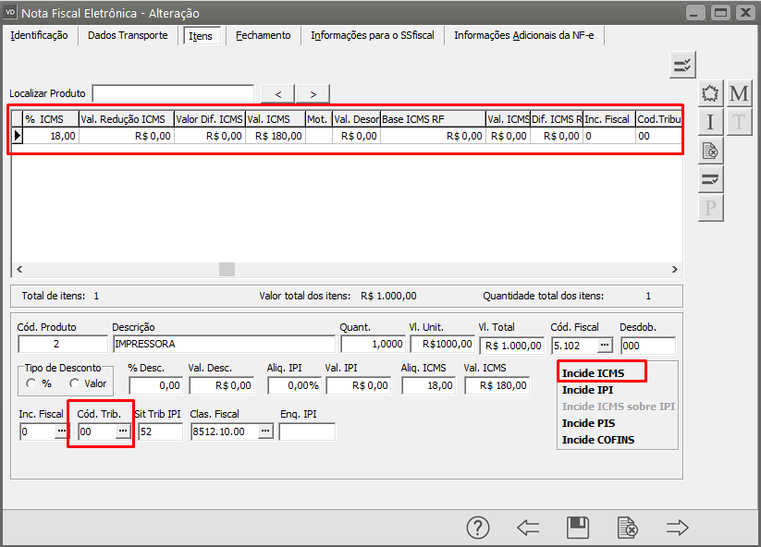Select the Valor discount type radio button
Image resolution: width=761 pixels, height=547 pixels.
75,383
